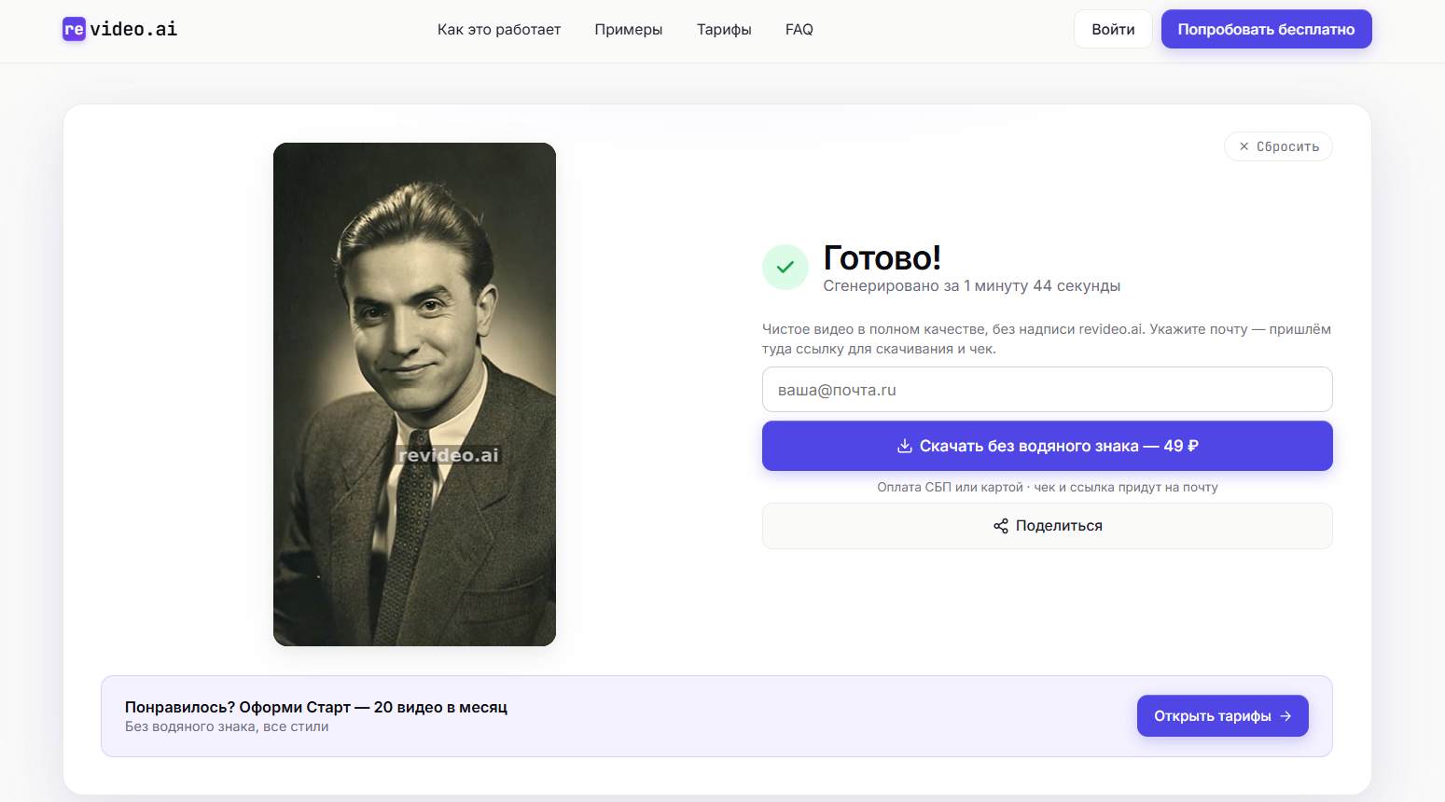
Task: Open the FAQ nav item
Action: [799, 30]
